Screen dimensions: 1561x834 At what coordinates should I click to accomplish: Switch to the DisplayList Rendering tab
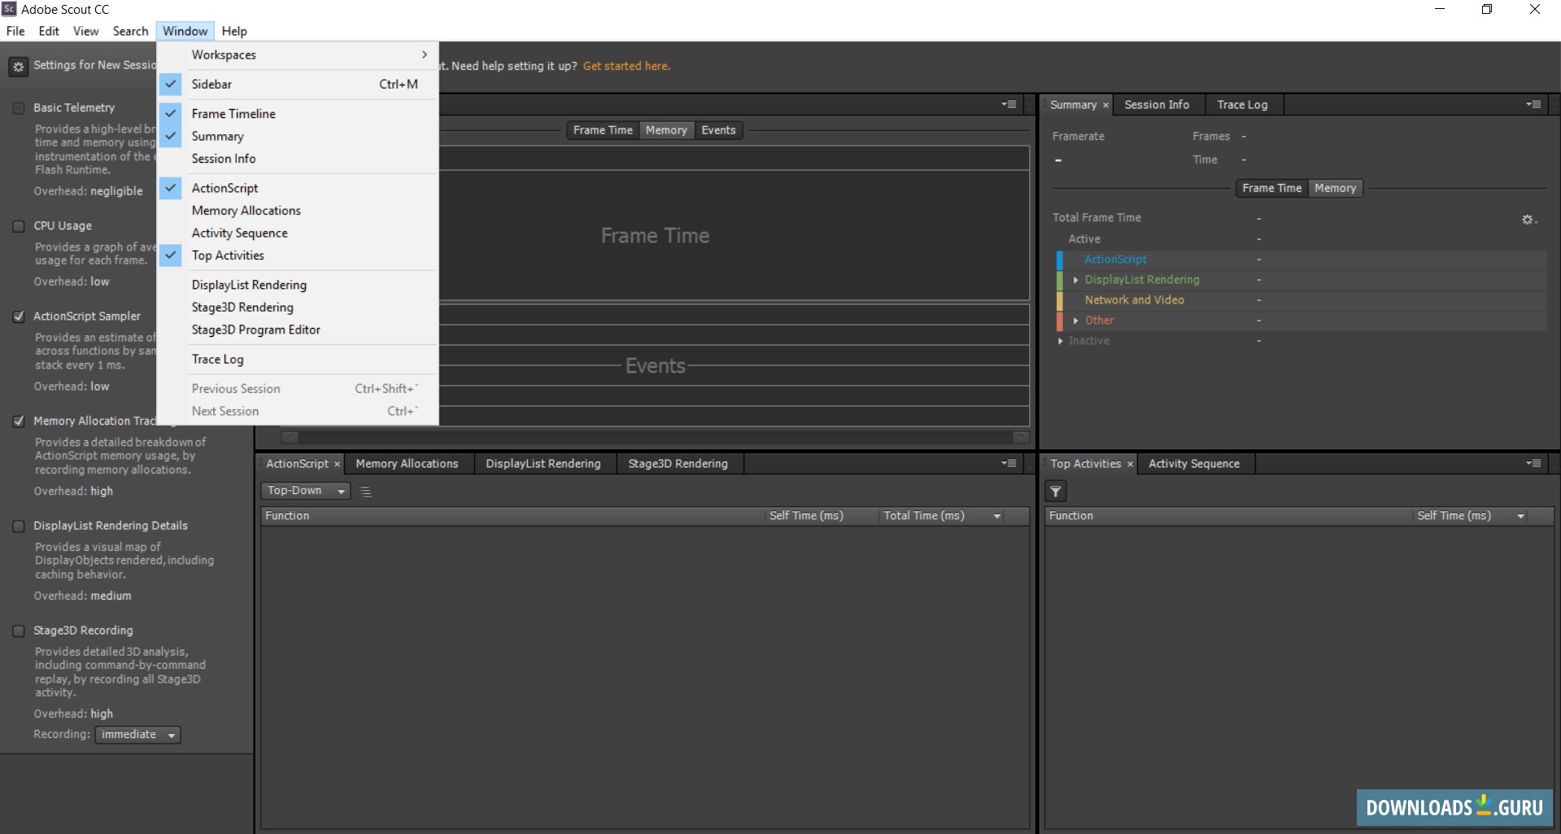pos(543,464)
